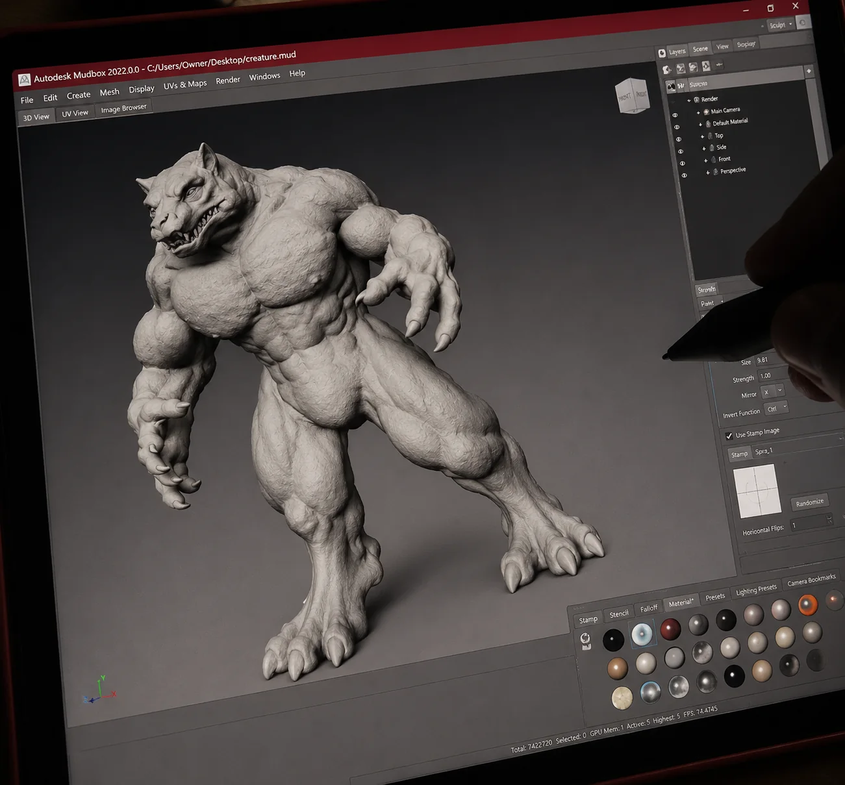Select the orange material sphere

click(807, 604)
